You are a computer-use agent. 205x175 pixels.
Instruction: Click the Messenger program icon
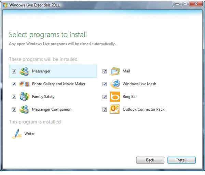tap(24, 71)
